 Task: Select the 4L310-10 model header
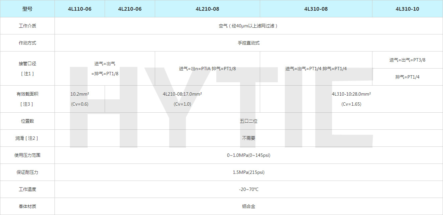407,9
